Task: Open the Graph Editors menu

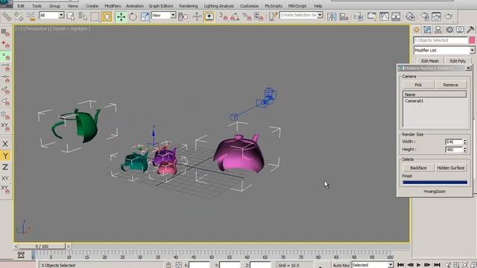Action: click(x=161, y=6)
